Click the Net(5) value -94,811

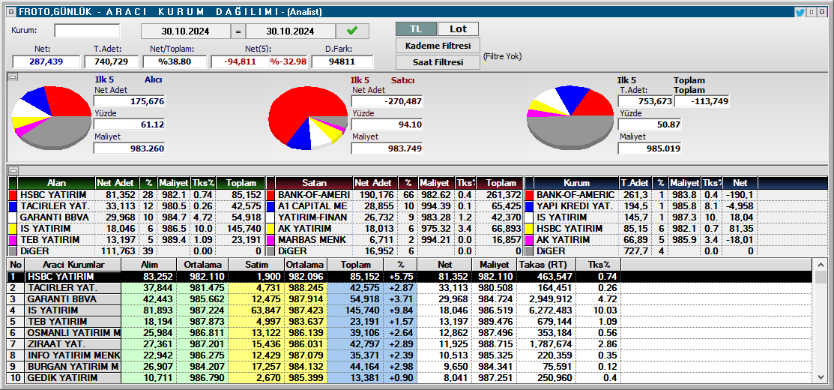[240, 61]
